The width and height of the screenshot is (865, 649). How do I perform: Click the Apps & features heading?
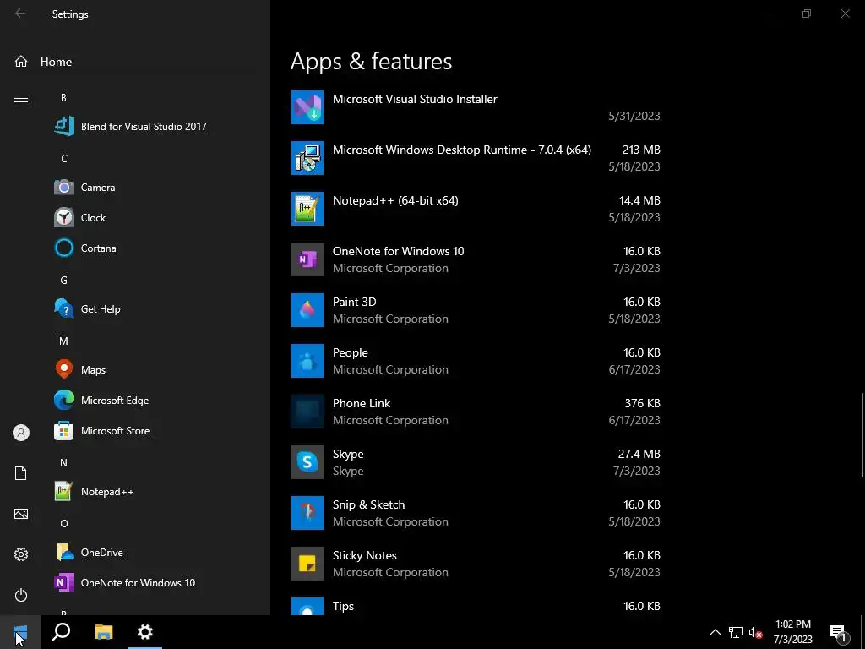click(x=372, y=61)
